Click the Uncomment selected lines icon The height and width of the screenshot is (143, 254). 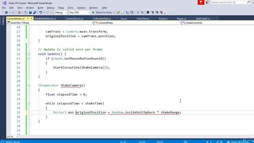[132, 12]
